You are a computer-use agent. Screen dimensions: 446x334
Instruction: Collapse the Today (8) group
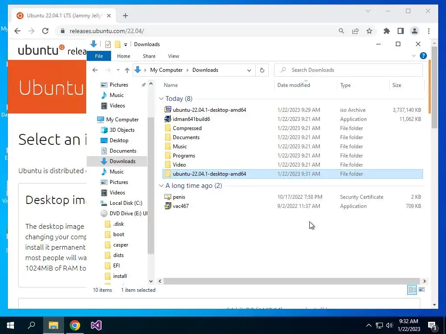[x=161, y=99]
